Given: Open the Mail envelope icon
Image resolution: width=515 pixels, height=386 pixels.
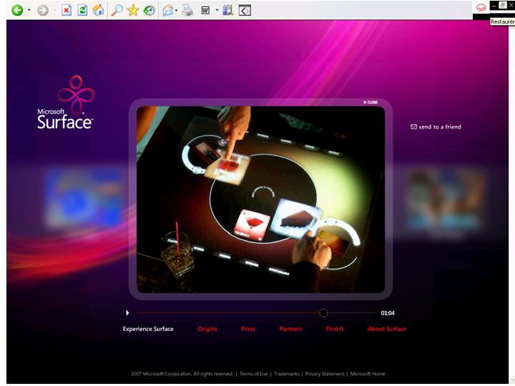Looking at the screenshot, I should click(x=168, y=10).
